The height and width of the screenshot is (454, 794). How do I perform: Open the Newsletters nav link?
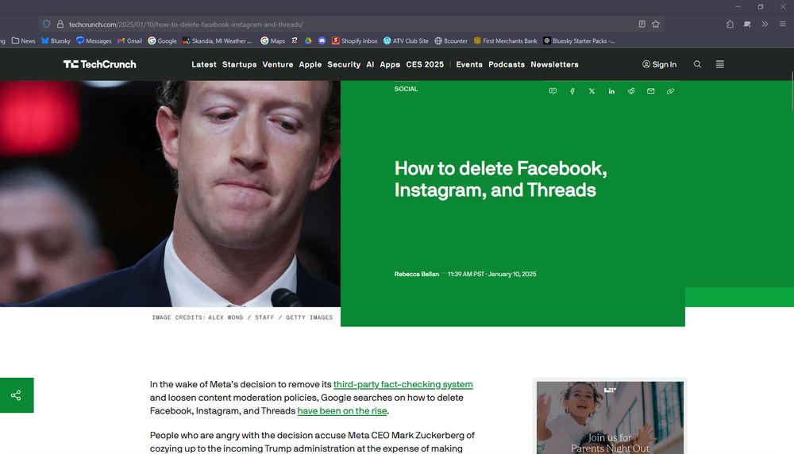click(554, 64)
